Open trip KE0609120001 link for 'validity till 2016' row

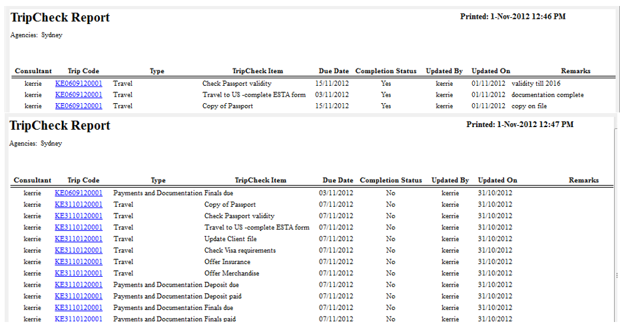point(79,84)
